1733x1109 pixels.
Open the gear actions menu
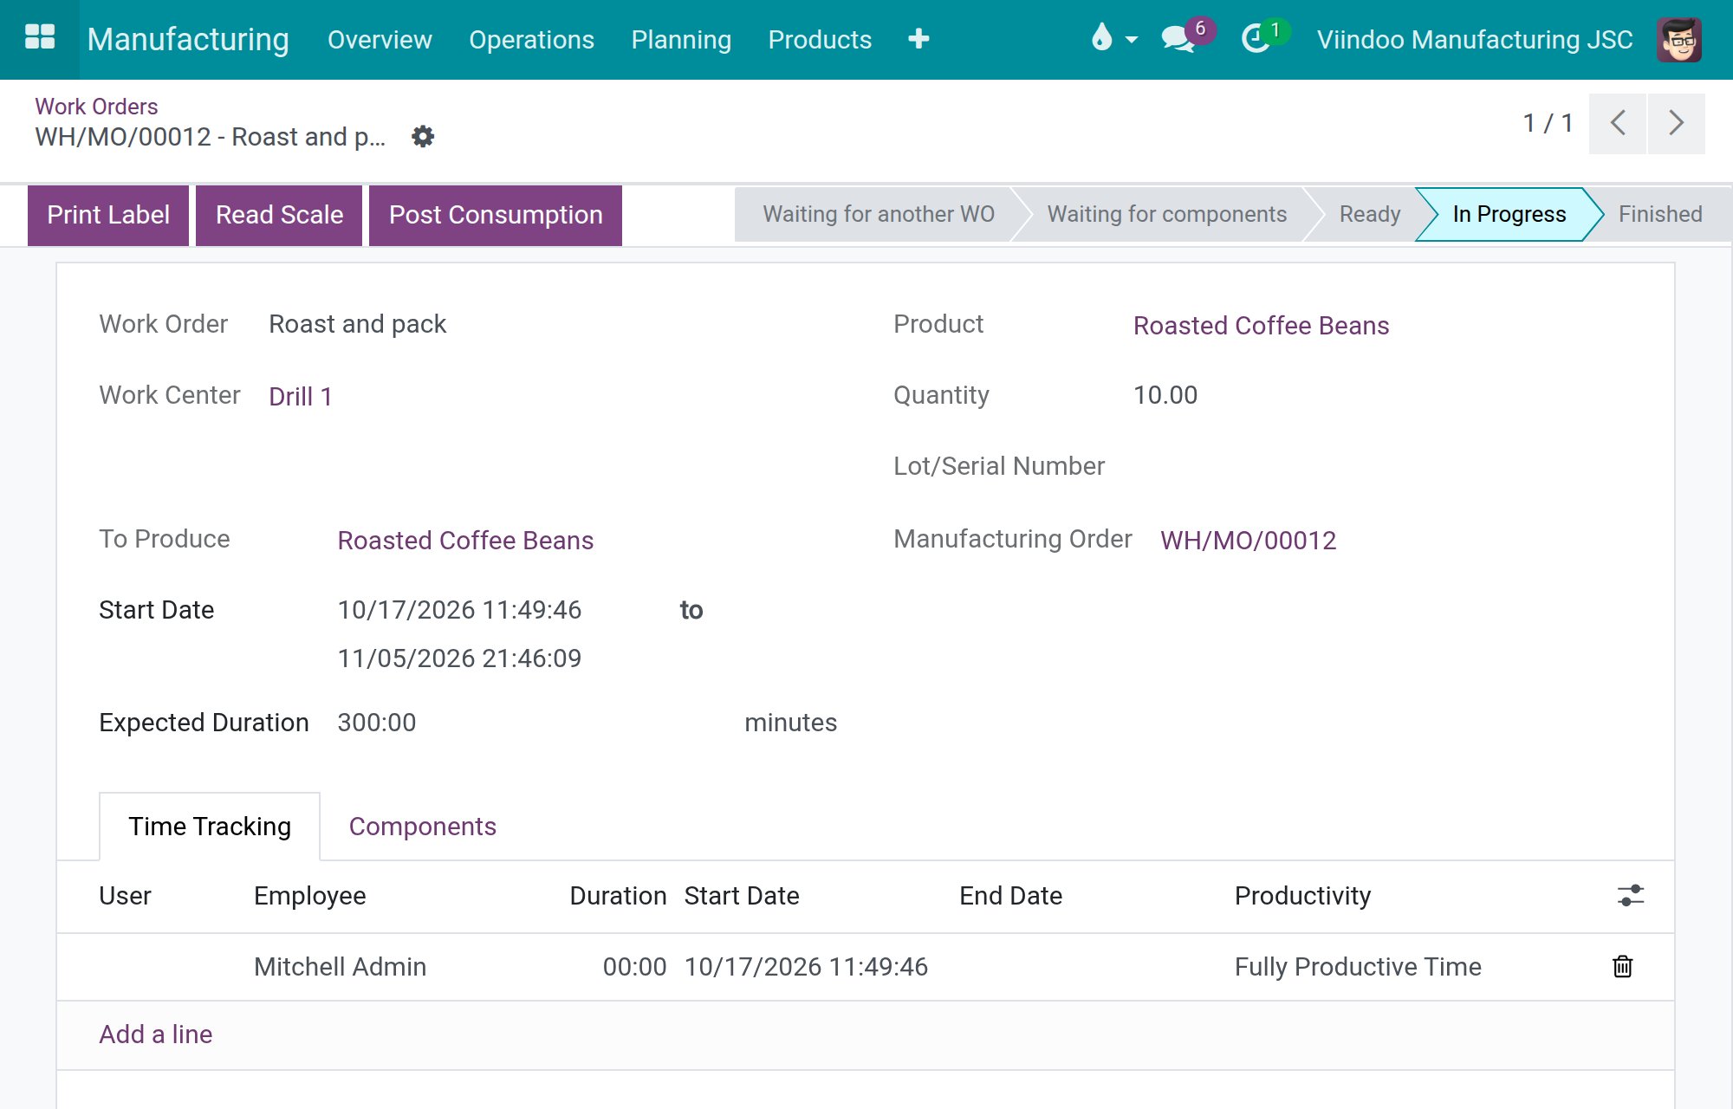point(423,137)
